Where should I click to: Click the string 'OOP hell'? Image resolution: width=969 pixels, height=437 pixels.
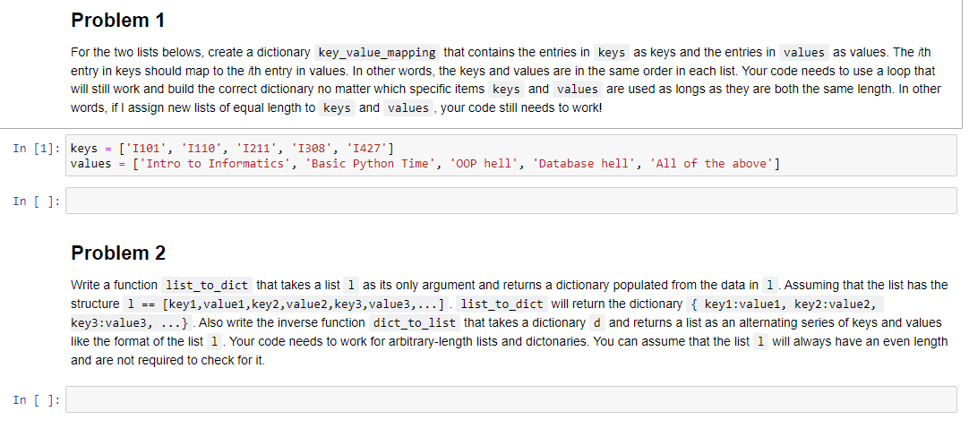(x=484, y=164)
